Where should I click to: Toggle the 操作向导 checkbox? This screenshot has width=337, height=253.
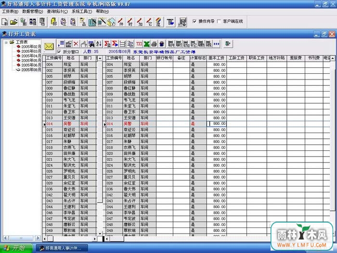[x=194, y=21]
